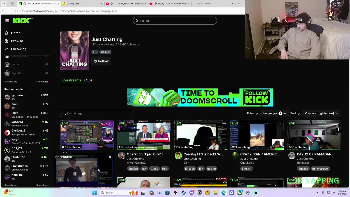Open Rhys Old School RuneScape channel
The image size is (350, 197).
[27, 115]
